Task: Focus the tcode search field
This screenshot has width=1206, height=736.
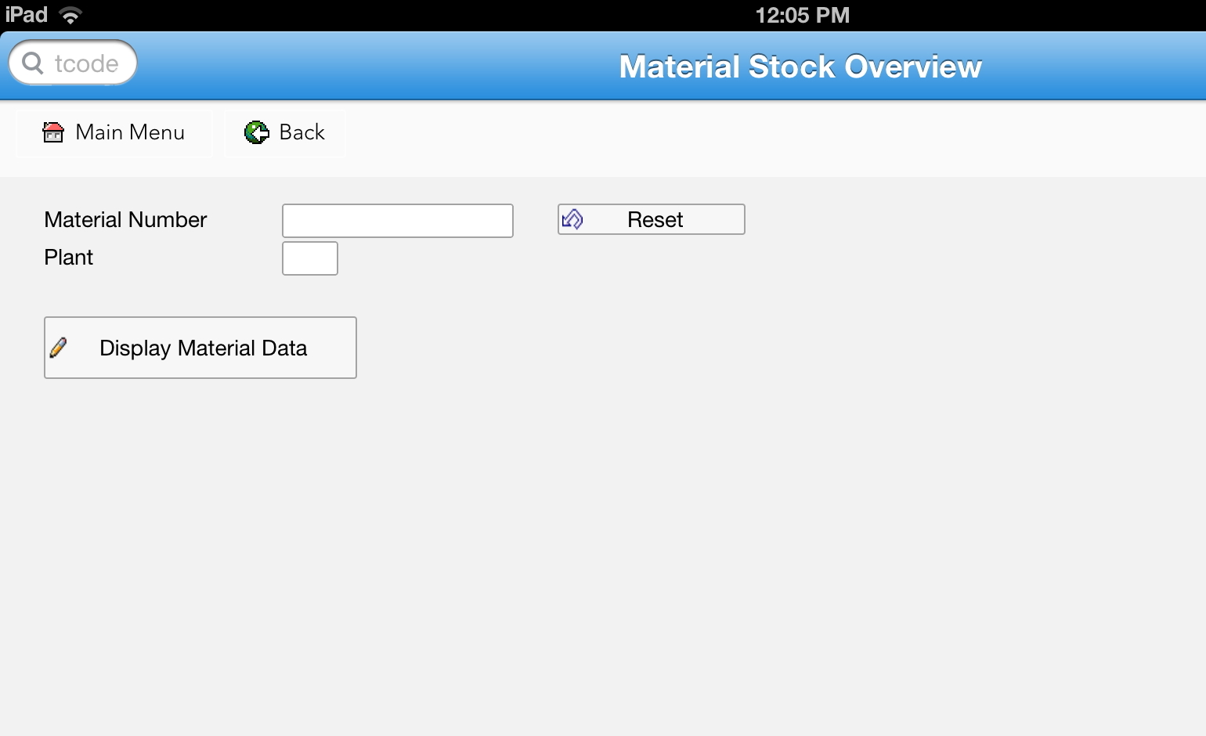Action: (86, 63)
